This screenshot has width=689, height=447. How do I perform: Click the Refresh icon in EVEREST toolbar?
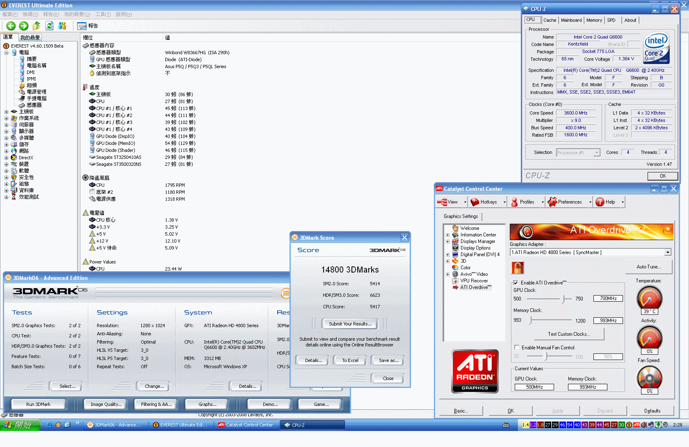(x=50, y=26)
